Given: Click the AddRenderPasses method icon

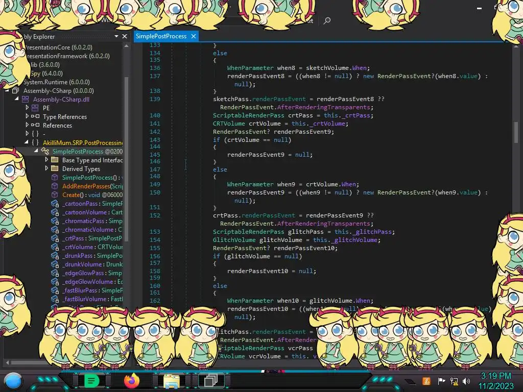Looking at the screenshot, I should (55, 186).
